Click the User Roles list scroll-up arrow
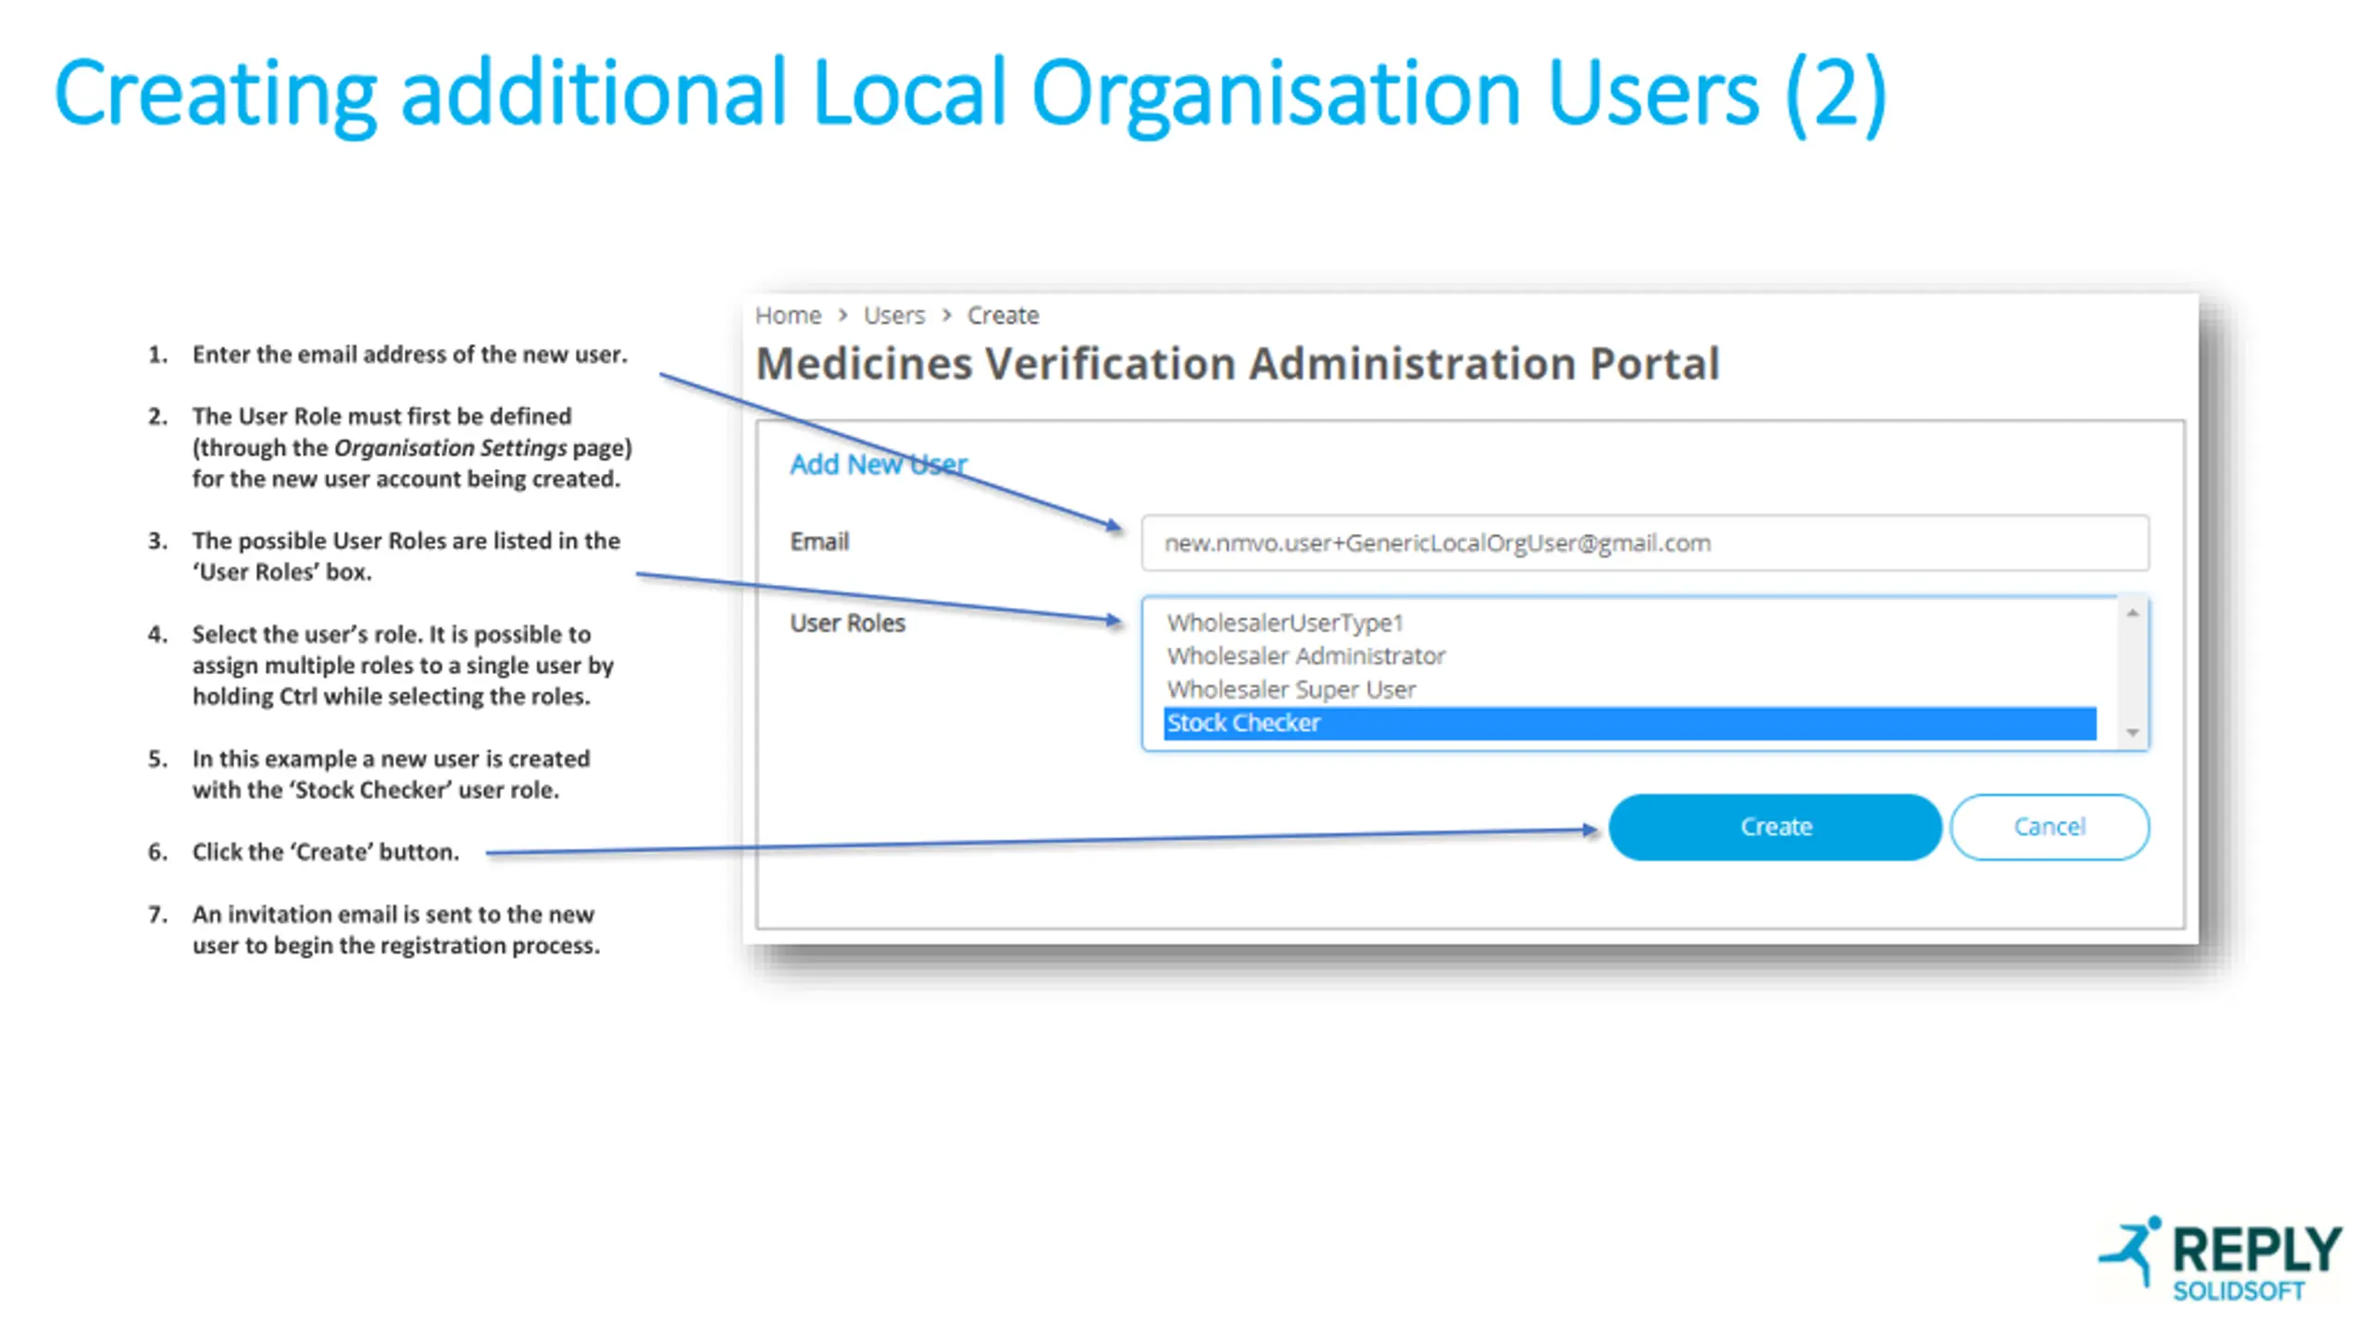 point(2133,613)
